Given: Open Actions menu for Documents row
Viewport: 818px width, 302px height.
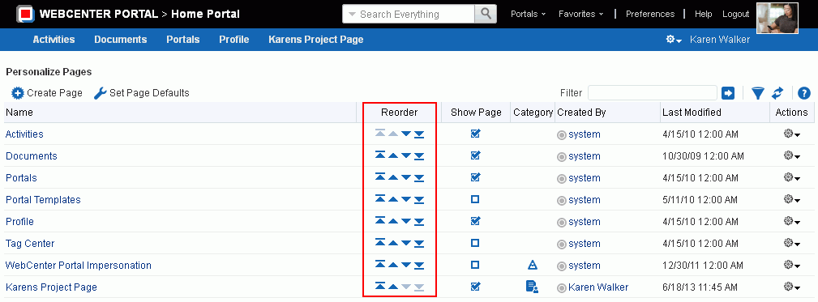Looking at the screenshot, I should pos(792,156).
